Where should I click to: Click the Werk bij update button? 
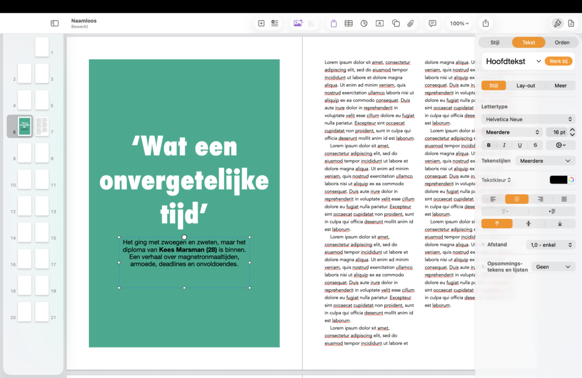[x=558, y=61]
